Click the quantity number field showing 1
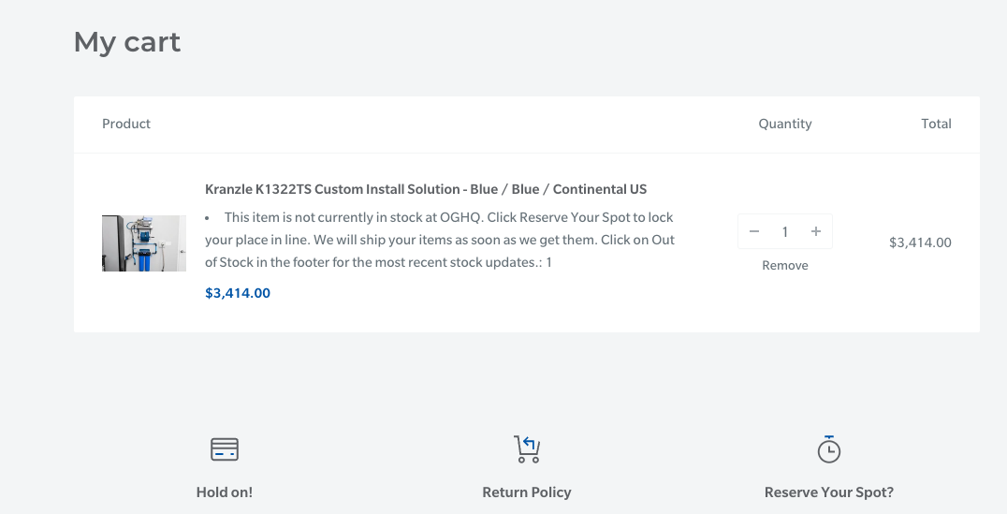 [785, 232]
